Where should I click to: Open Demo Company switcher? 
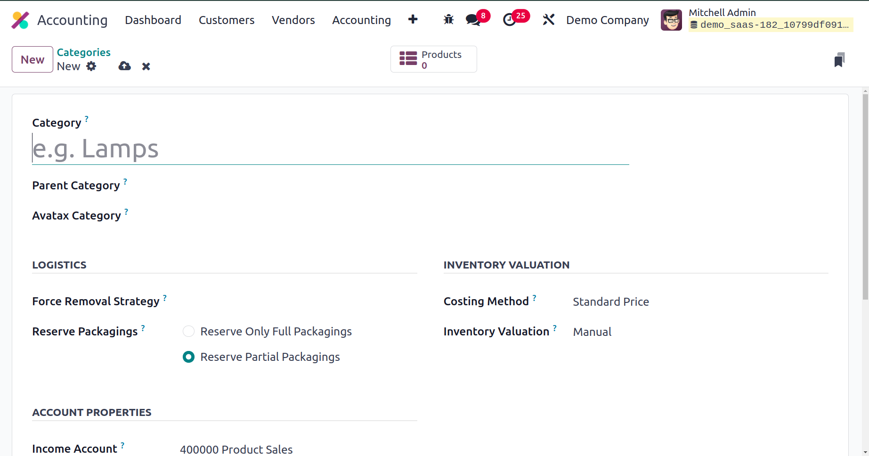[x=607, y=20]
